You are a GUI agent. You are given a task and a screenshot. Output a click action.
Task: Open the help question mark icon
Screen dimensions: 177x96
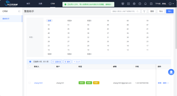point(140,4)
